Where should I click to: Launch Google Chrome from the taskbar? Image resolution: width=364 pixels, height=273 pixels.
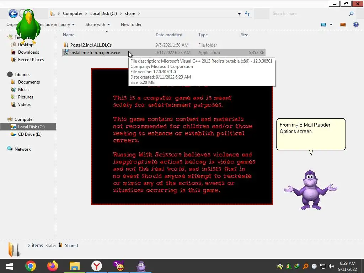point(31,266)
